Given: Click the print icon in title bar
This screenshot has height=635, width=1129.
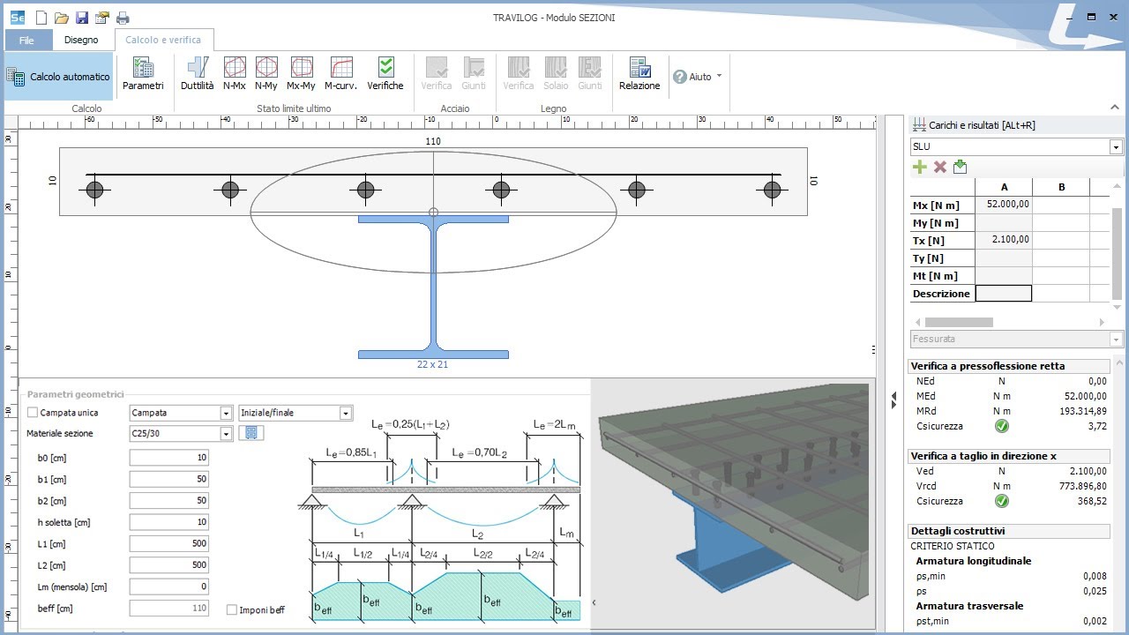Looking at the screenshot, I should [123, 18].
